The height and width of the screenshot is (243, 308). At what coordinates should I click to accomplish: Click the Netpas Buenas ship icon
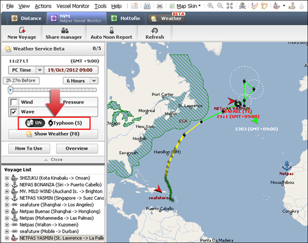(14, 211)
